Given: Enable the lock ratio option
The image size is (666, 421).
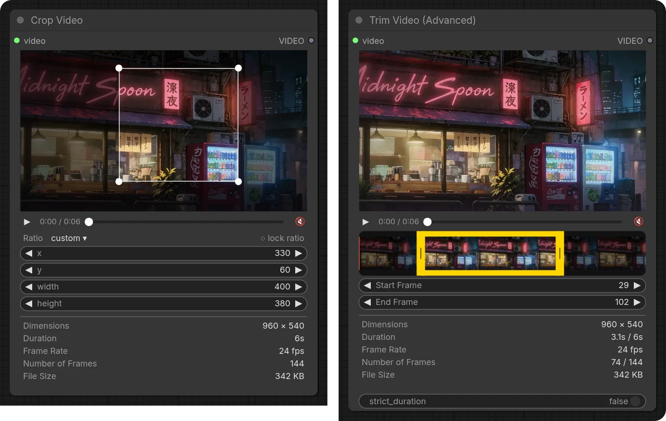Looking at the screenshot, I should tap(282, 238).
